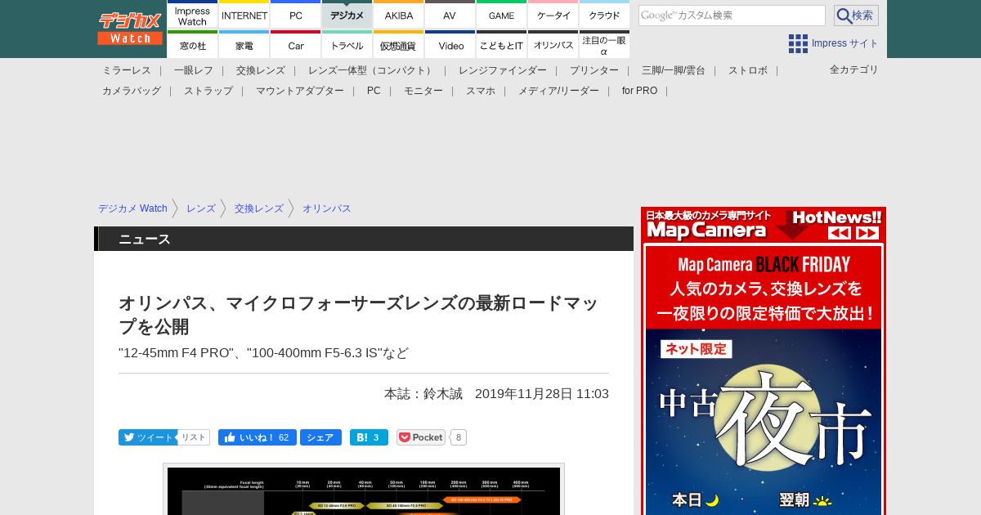Open the tweet リスト button
The image size is (981, 515).
tap(194, 437)
